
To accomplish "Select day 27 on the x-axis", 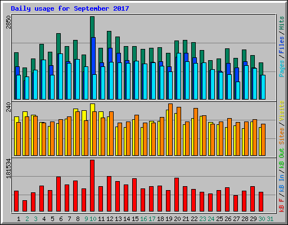I will coord(236,219).
